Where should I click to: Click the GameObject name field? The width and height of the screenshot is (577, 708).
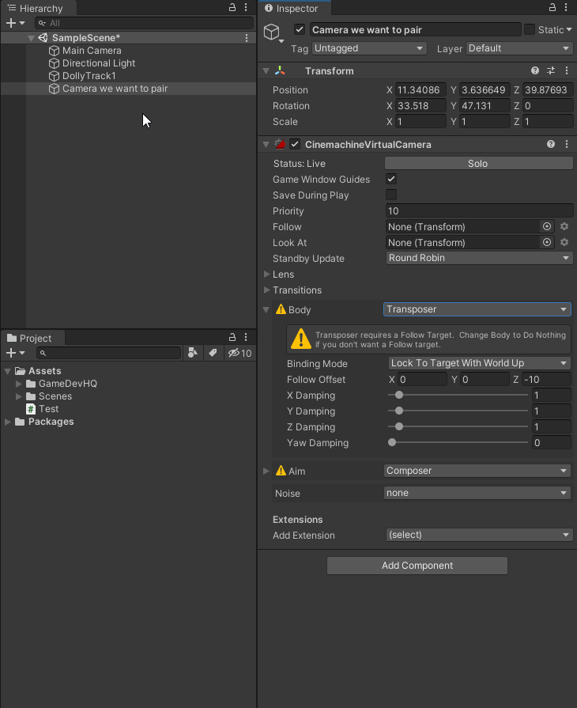click(x=416, y=30)
